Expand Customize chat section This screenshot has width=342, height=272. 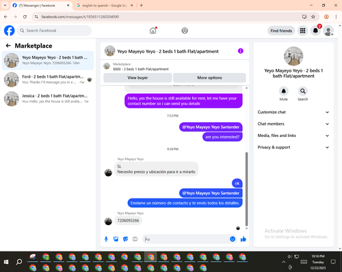293,112
